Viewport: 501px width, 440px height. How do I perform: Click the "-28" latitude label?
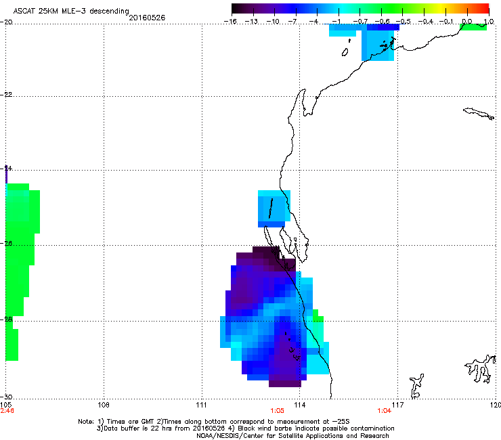6,319
